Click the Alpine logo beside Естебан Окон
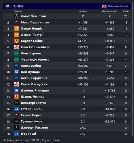Screen dimensions: 134x143 pyautogui.click(x=16, y=109)
